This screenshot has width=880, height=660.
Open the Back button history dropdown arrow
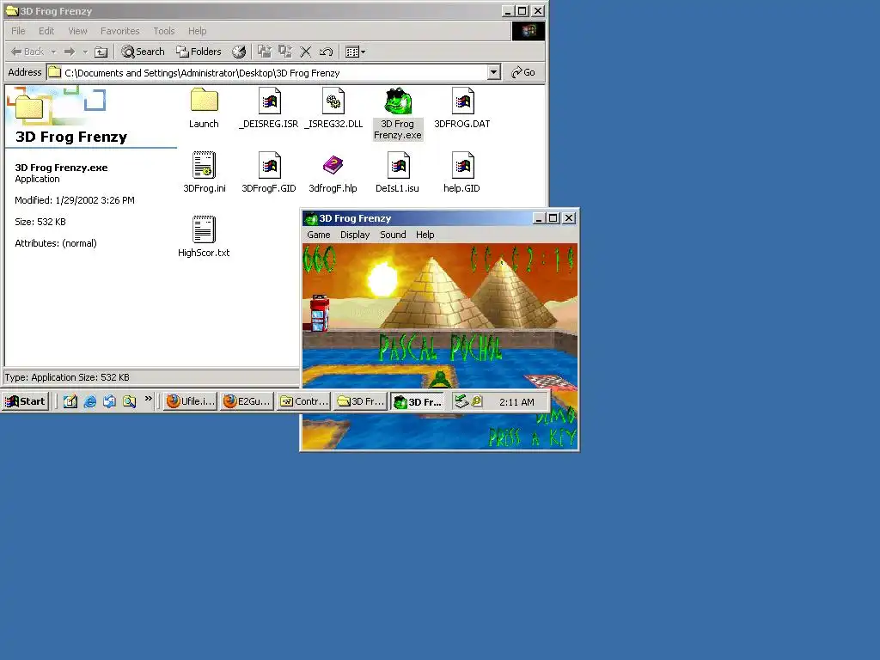(54, 52)
